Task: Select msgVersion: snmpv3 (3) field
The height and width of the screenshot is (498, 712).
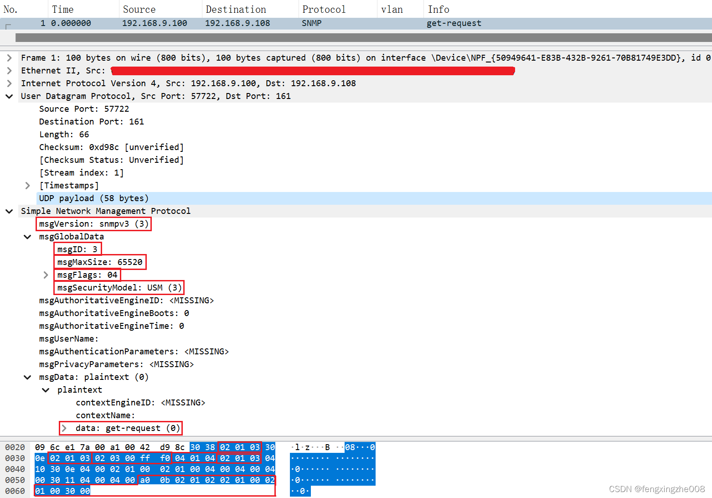Action: click(93, 224)
